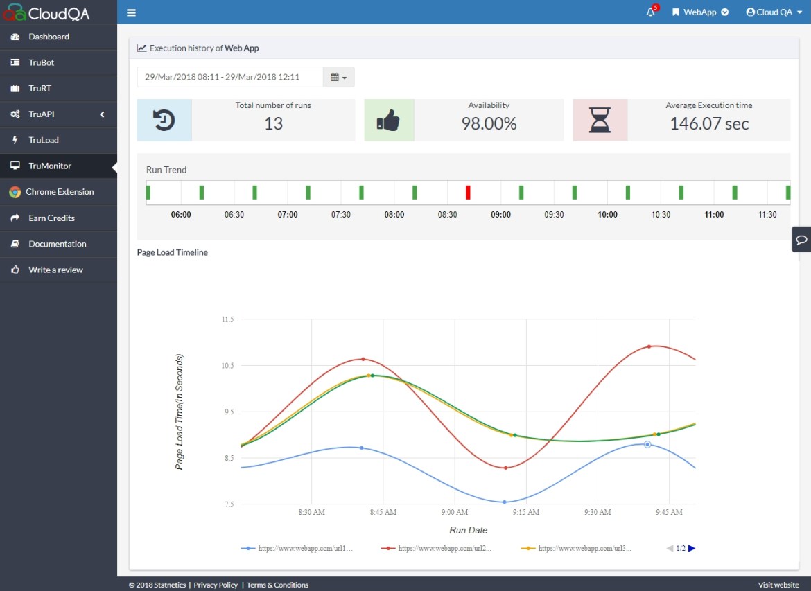811x591 pixels.
Task: Select TruBot in the sidebar
Action: pyautogui.click(x=41, y=62)
